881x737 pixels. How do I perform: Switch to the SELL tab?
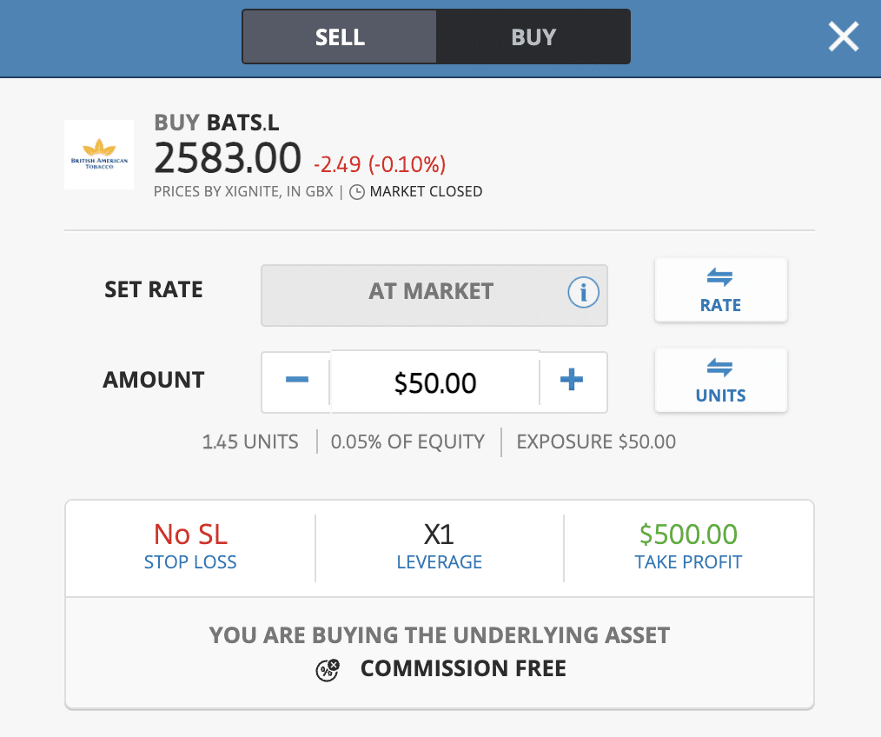pos(340,37)
